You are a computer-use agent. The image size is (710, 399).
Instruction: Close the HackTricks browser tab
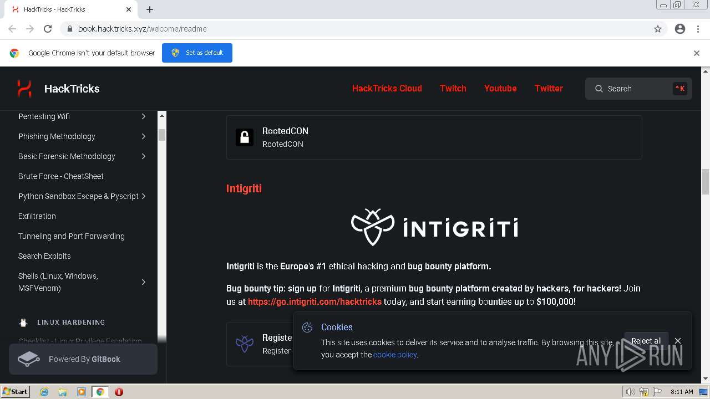click(x=129, y=9)
